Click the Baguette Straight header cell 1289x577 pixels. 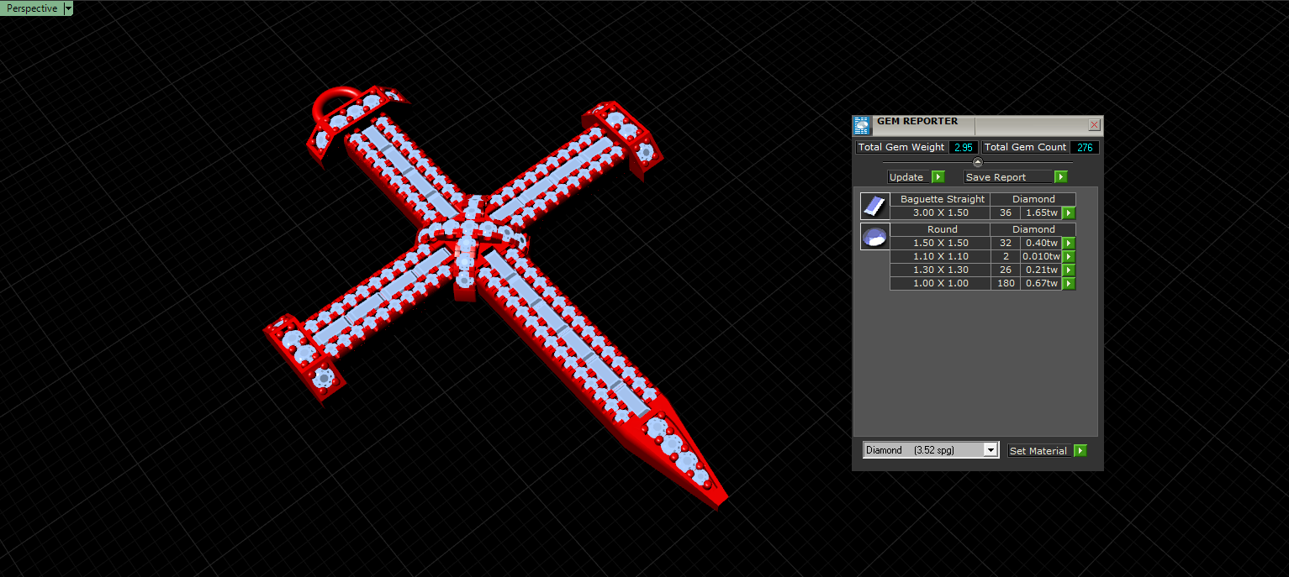coord(942,200)
